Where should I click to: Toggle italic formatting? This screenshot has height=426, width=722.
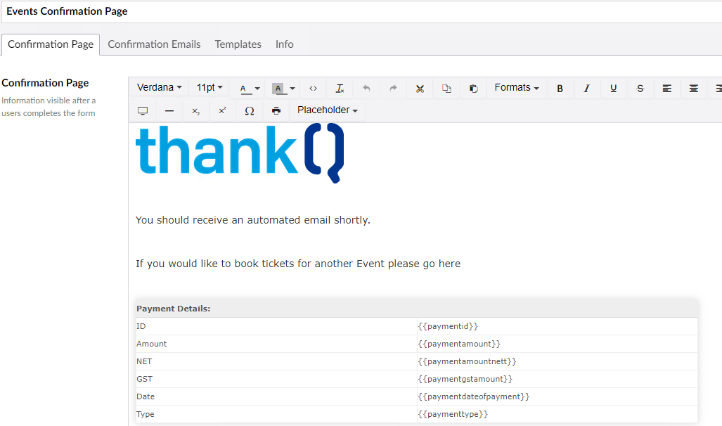pyautogui.click(x=586, y=89)
